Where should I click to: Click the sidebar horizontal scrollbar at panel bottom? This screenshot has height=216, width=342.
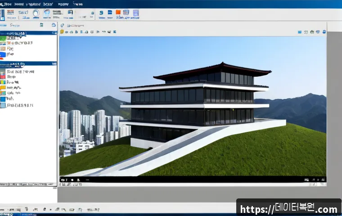pyautogui.click(x=27, y=184)
